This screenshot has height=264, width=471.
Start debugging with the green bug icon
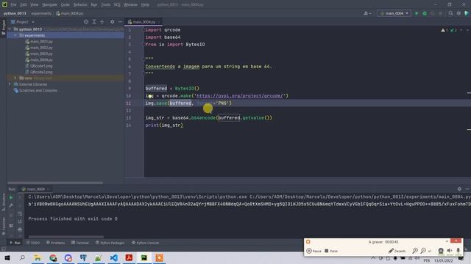(425, 13)
